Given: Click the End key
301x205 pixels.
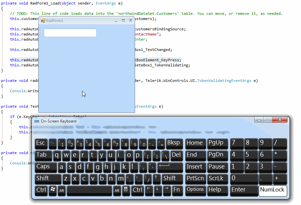Looking at the screenshot, I should (196, 155).
